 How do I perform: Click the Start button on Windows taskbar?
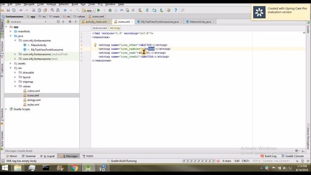5,168
